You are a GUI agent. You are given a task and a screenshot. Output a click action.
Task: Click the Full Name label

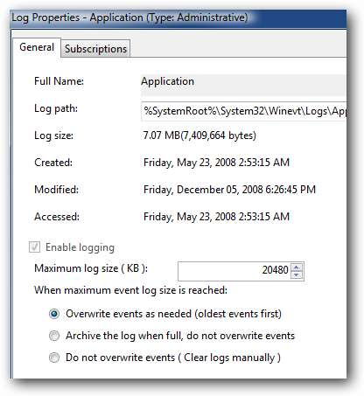point(59,81)
